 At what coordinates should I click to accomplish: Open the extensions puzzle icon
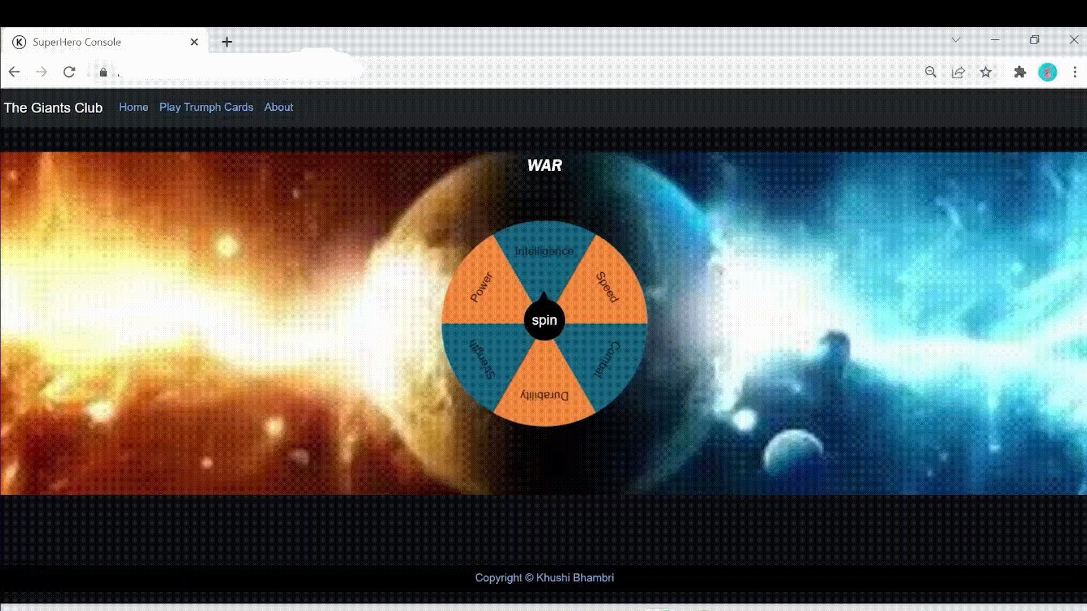point(1020,72)
